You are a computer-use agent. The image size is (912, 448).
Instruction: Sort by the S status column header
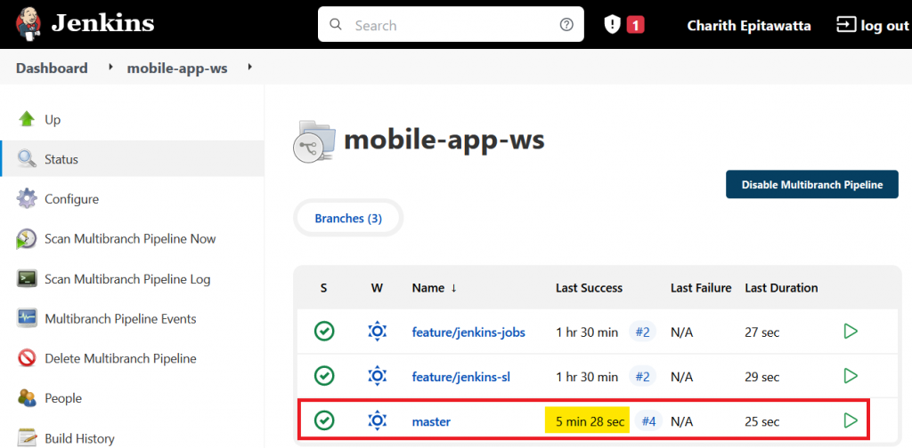(x=323, y=288)
